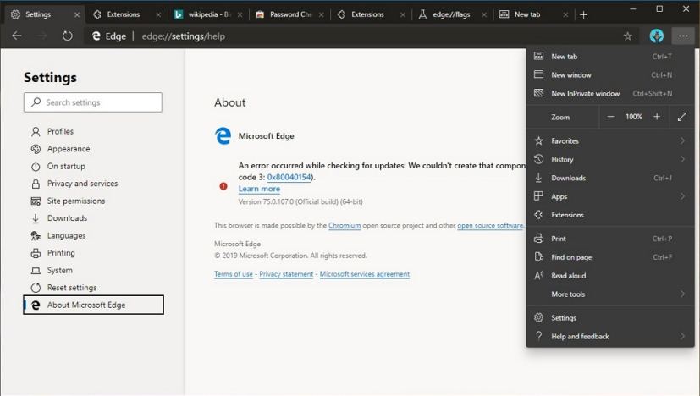
Task: Click the On startup power icon
Action: (36, 166)
